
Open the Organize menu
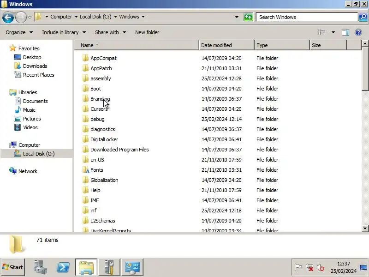(19, 32)
